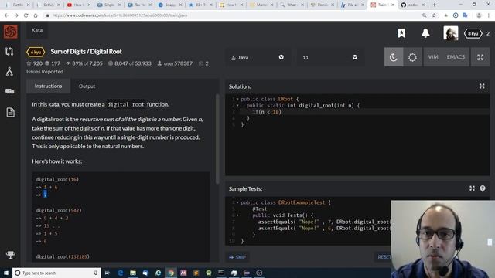This screenshot has height=278, width=495.
Task: Switch to dark moon theme
Action: 394,57
